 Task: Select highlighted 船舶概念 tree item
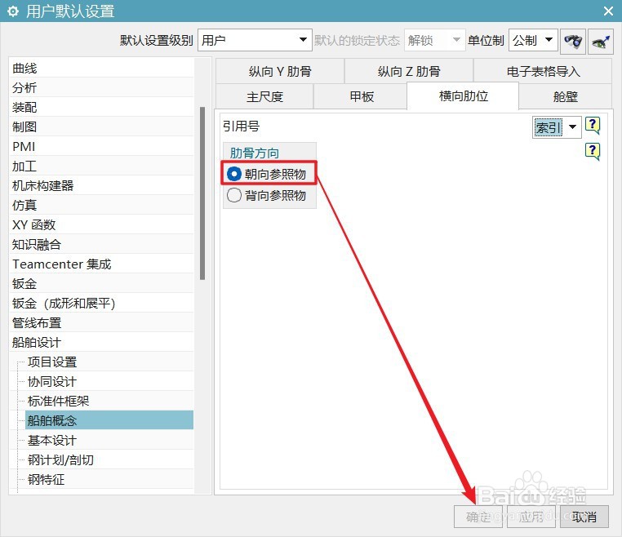(x=109, y=420)
